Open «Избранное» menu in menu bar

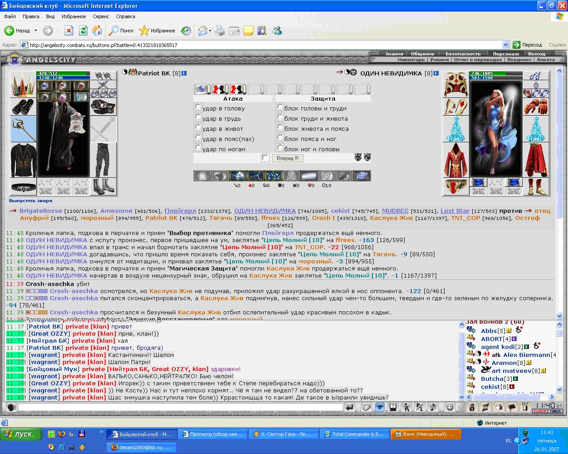click(x=74, y=16)
